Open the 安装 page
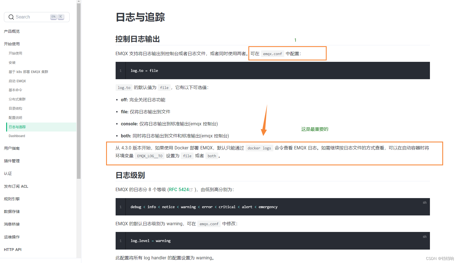The width and height of the screenshot is (458, 263). (x=12, y=63)
